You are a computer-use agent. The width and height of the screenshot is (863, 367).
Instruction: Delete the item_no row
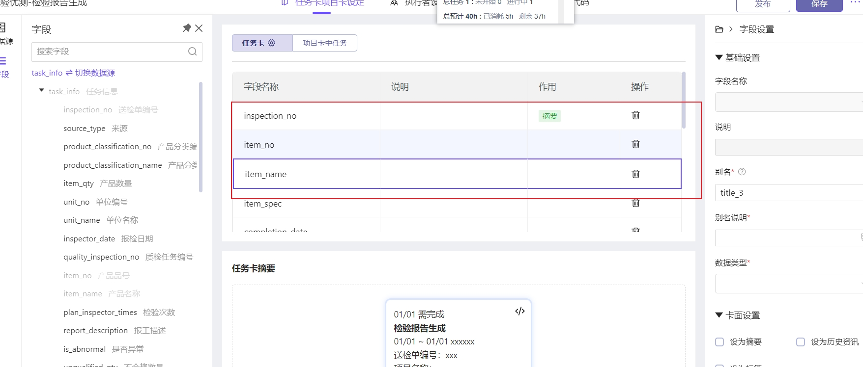click(x=635, y=144)
